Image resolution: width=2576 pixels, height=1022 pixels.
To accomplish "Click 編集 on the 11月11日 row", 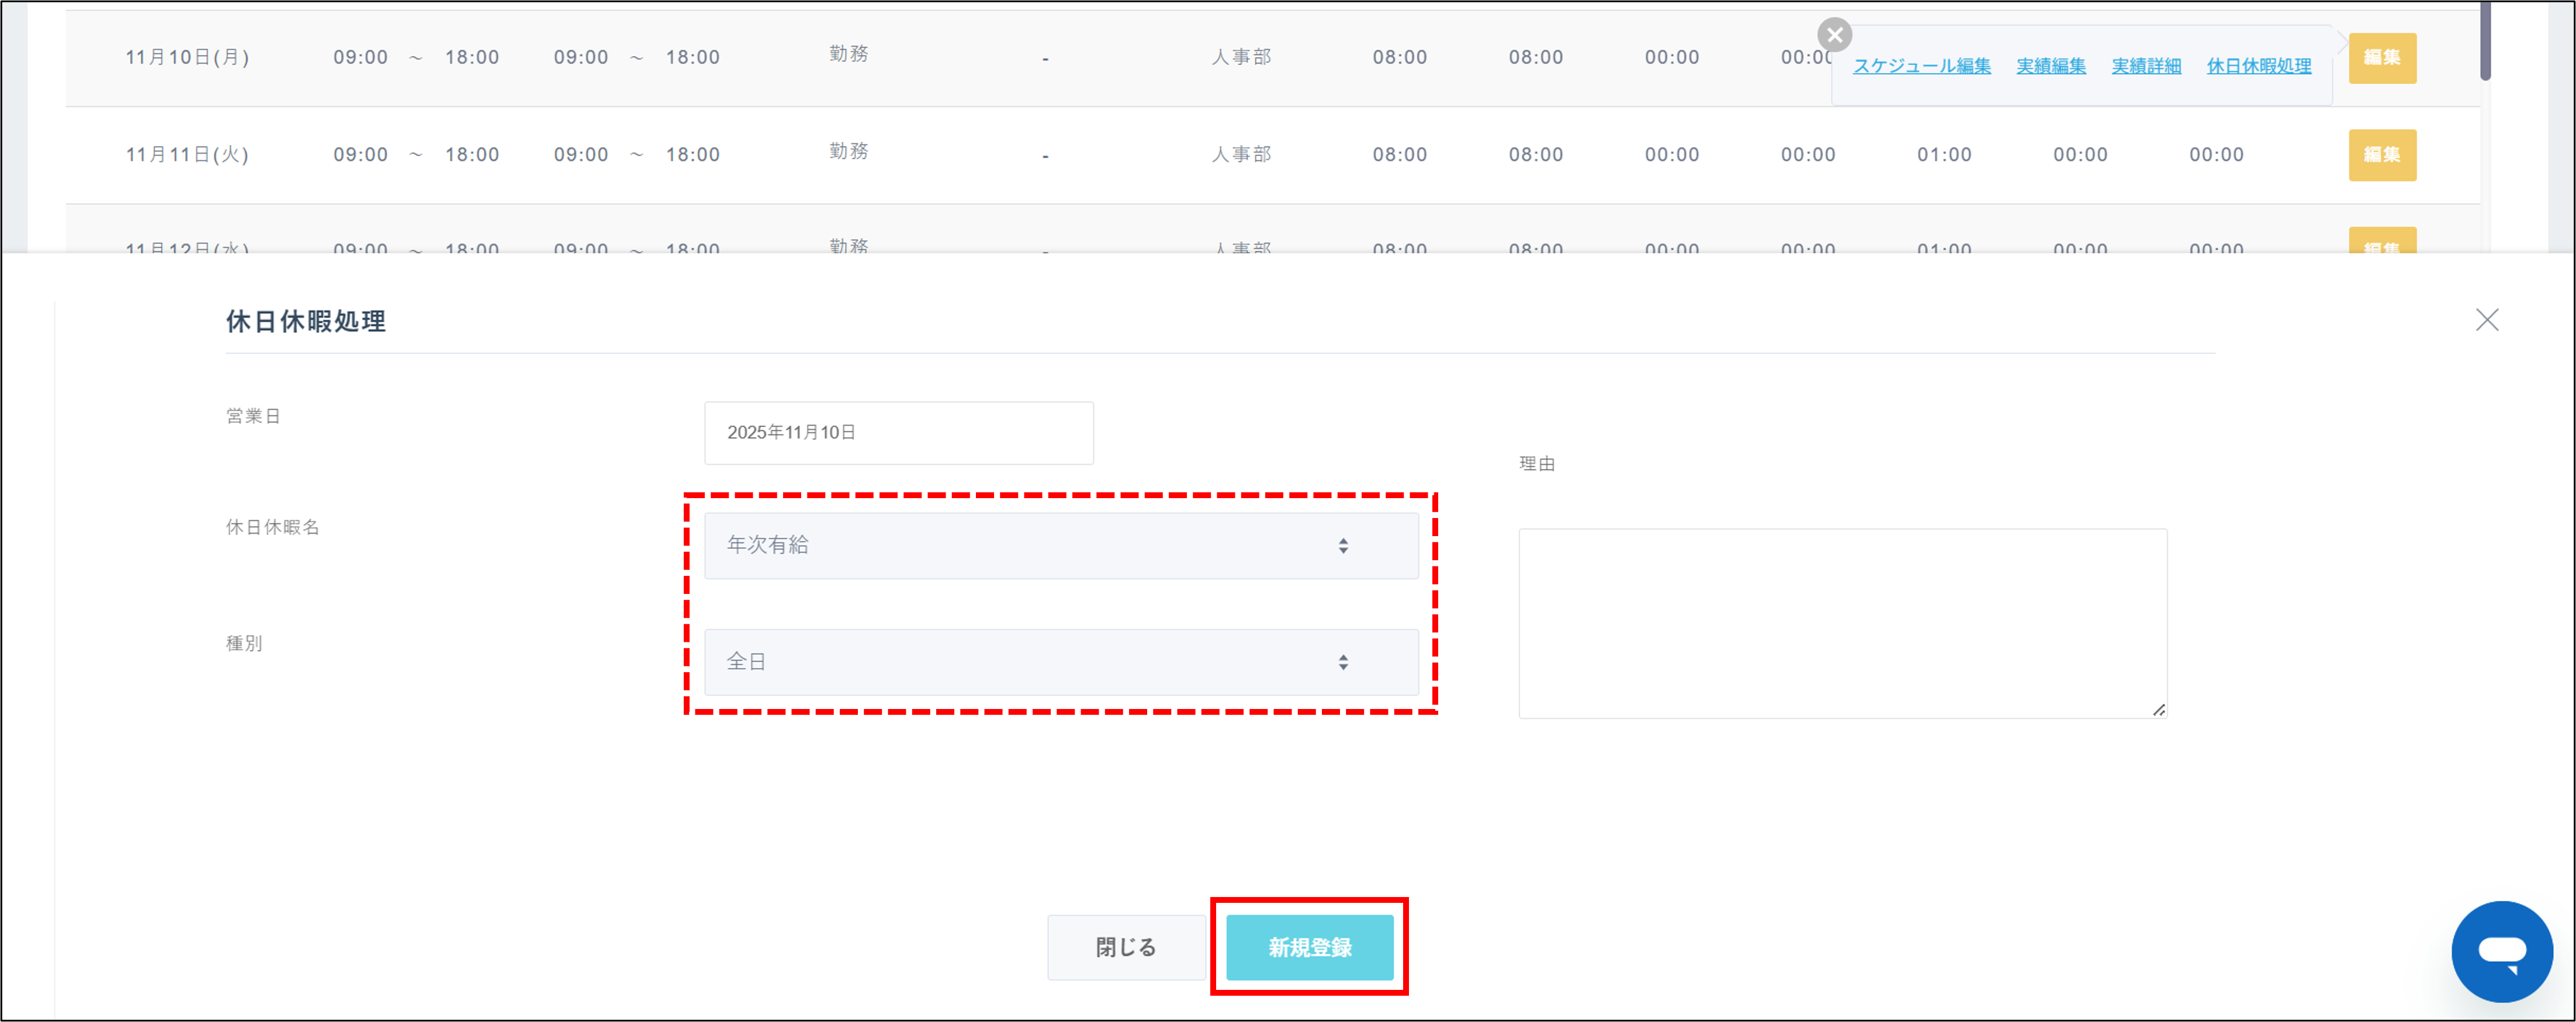I will 2382,155.
